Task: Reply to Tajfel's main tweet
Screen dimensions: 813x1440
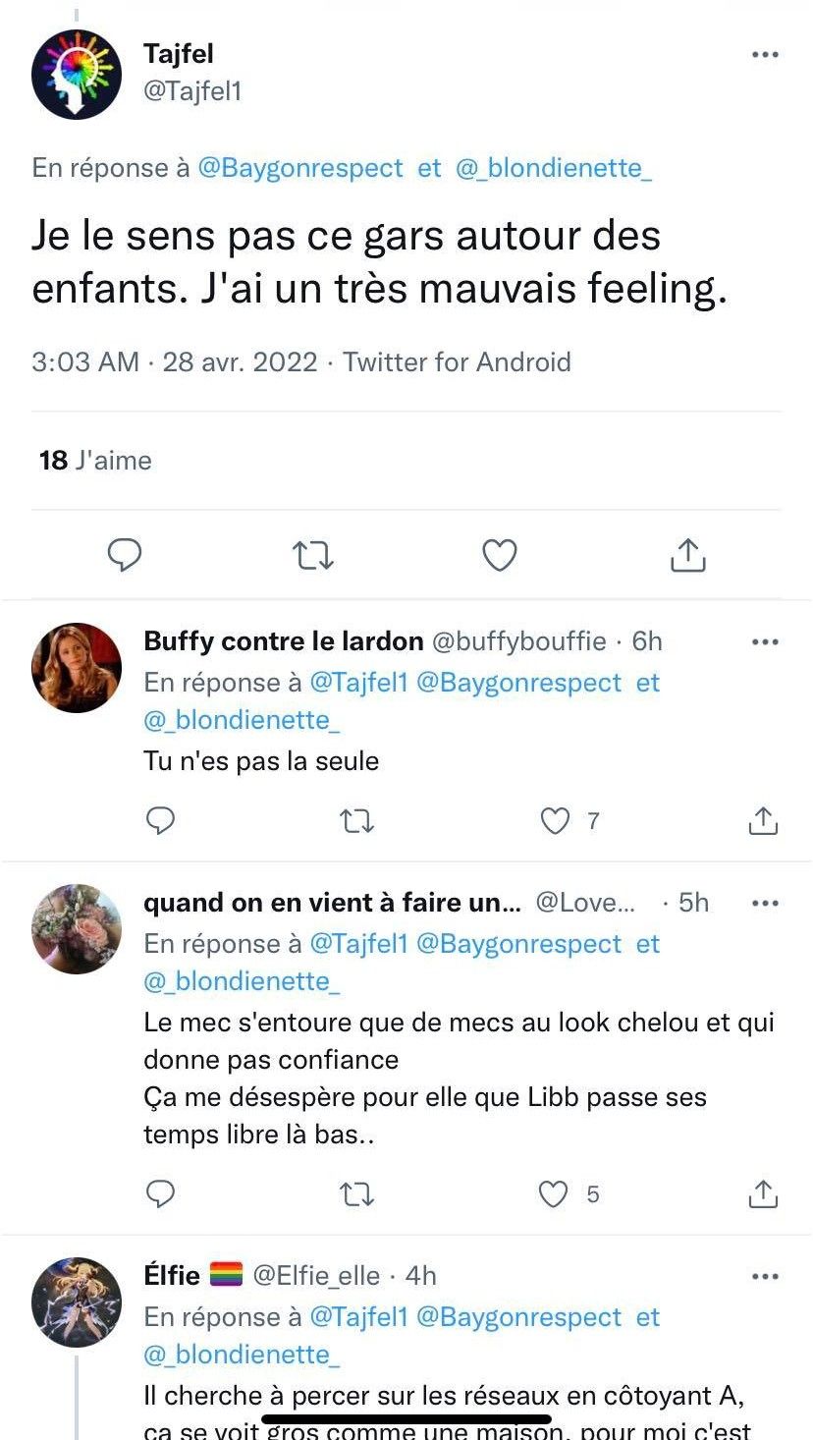Action: 125,555
